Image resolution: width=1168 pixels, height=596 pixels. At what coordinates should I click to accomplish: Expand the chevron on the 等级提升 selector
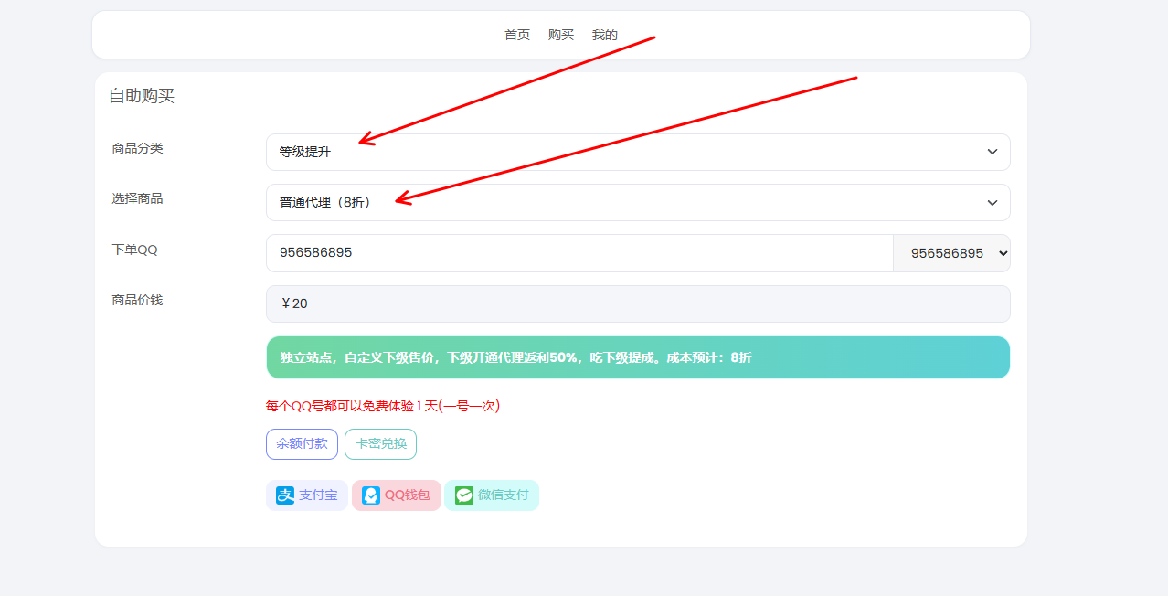point(992,152)
